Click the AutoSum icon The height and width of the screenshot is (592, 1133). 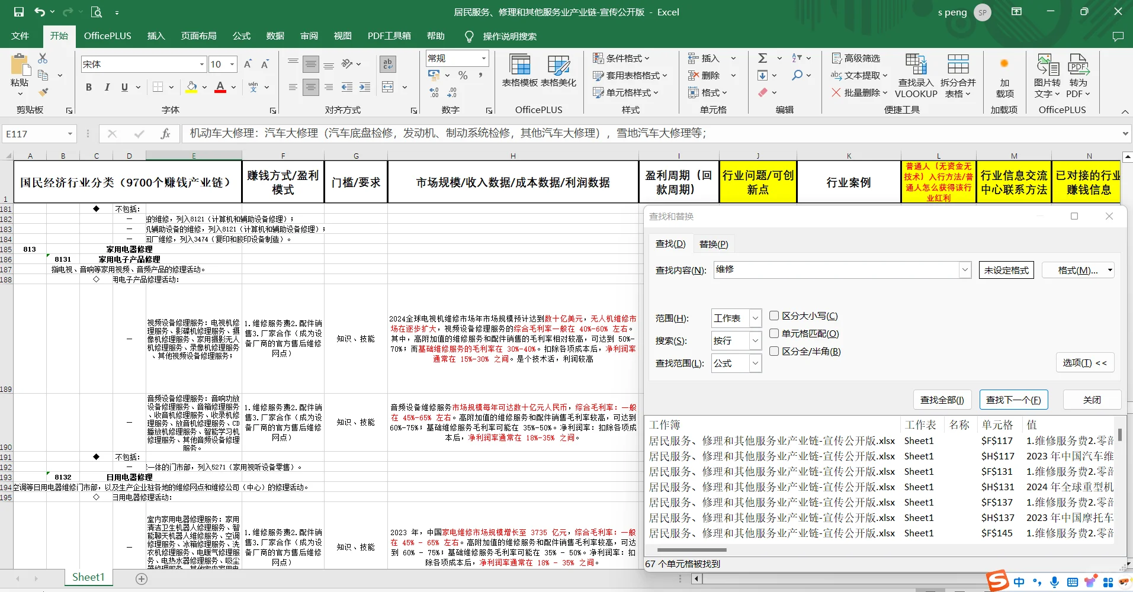[x=764, y=57]
